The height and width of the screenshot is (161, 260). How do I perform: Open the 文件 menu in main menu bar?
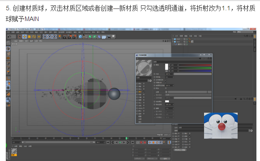[x=8, y=32]
